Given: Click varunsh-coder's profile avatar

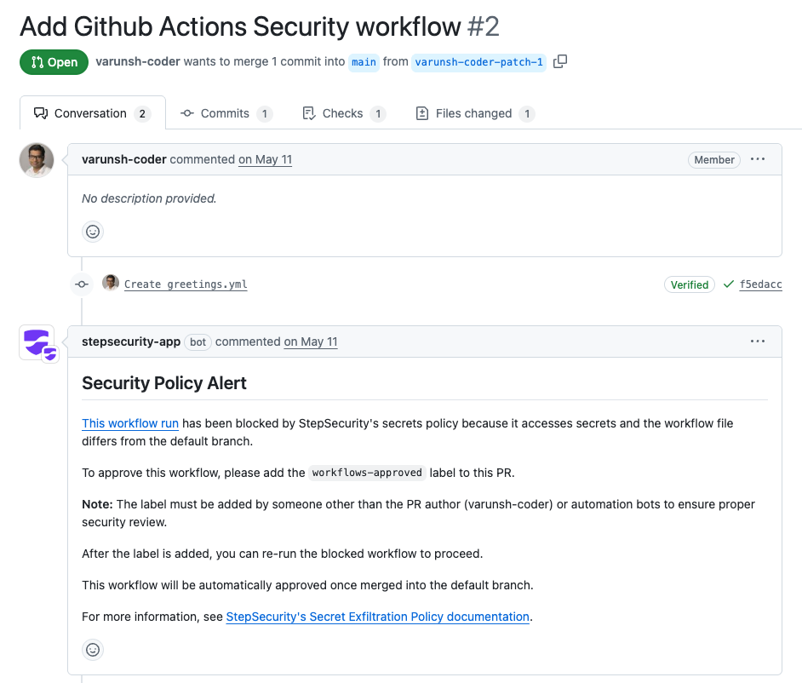Looking at the screenshot, I should (36, 159).
